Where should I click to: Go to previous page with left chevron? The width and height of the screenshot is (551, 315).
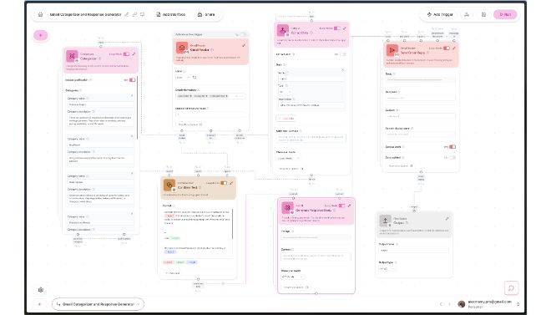441,304
